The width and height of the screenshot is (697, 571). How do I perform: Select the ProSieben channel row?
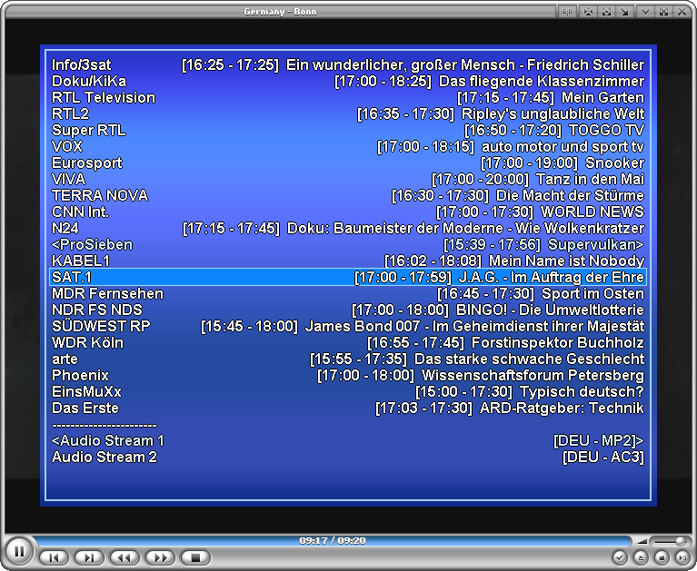(348, 245)
